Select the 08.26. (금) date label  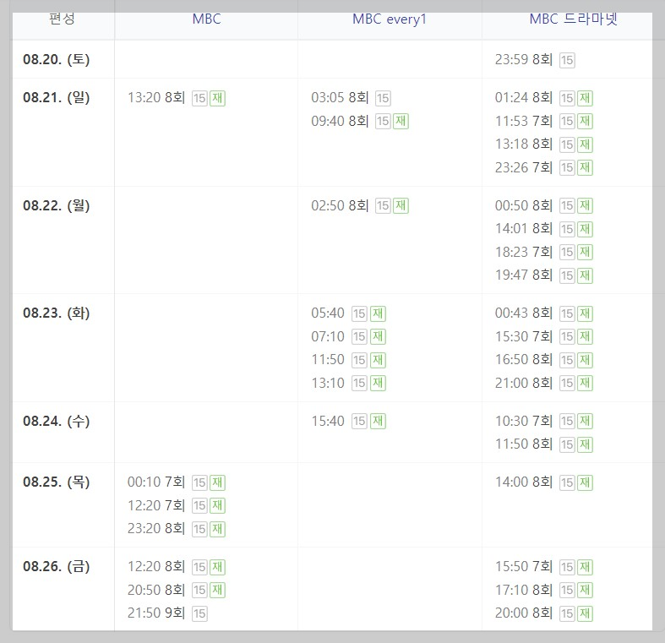tap(57, 567)
